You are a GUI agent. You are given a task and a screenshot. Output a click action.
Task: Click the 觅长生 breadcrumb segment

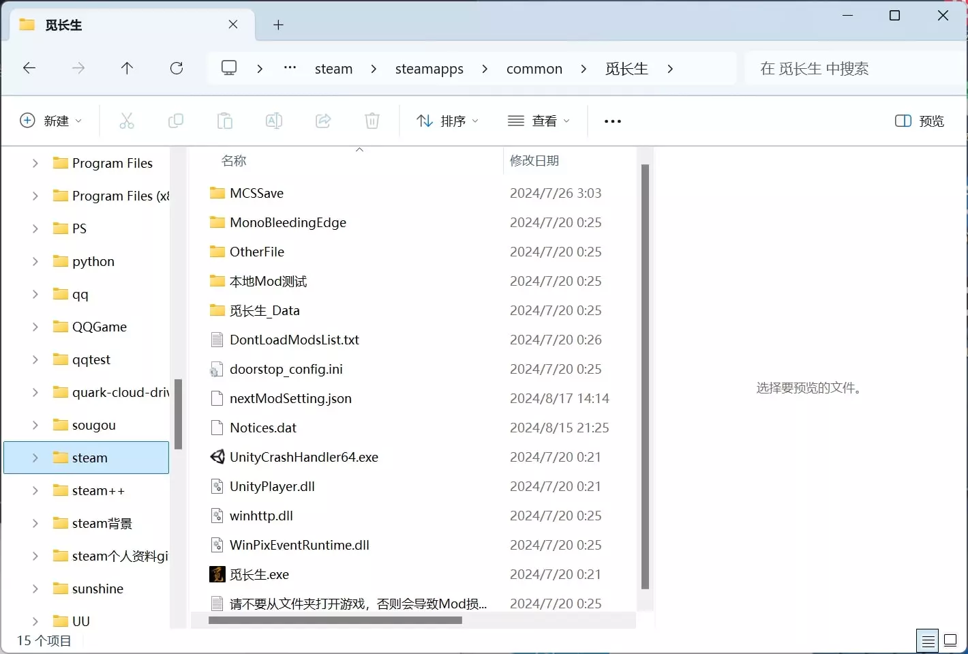coord(626,69)
